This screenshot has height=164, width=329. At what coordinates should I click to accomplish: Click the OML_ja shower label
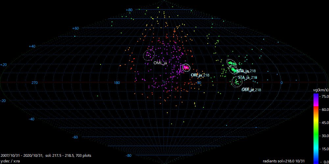point(160,63)
